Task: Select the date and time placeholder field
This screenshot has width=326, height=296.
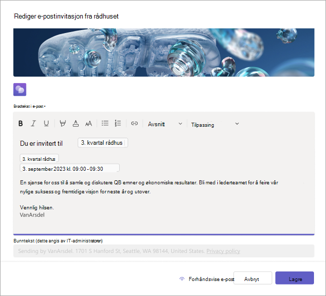Action: pyautogui.click(x=70, y=168)
